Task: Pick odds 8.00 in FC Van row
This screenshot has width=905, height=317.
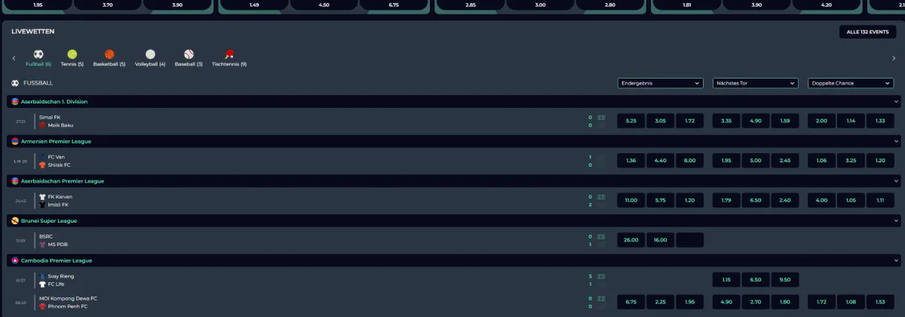Action: pos(690,161)
